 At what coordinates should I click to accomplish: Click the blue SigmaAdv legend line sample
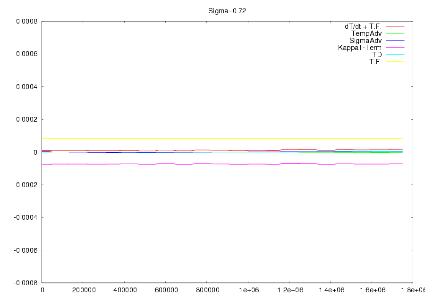395,41
